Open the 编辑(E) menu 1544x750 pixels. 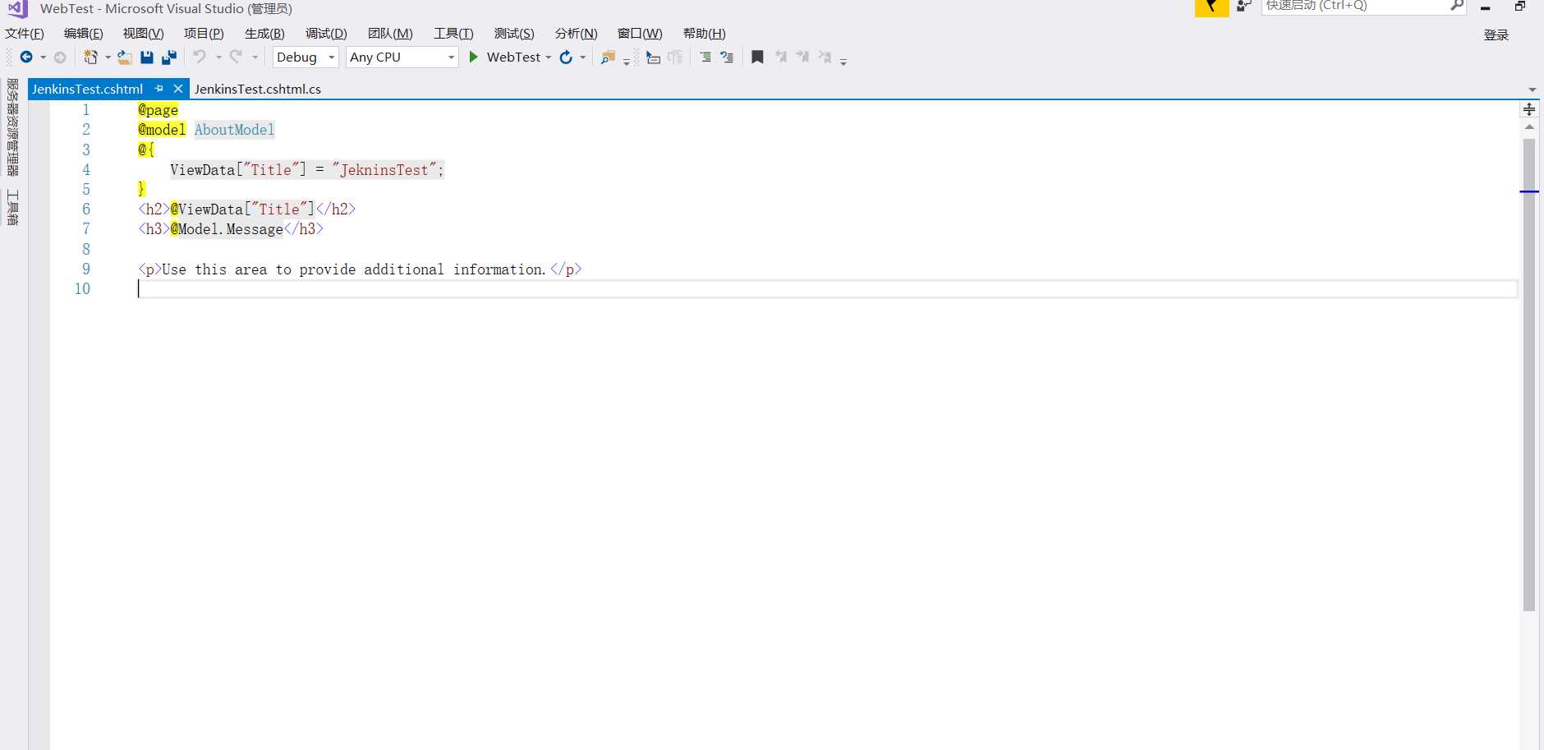84,34
